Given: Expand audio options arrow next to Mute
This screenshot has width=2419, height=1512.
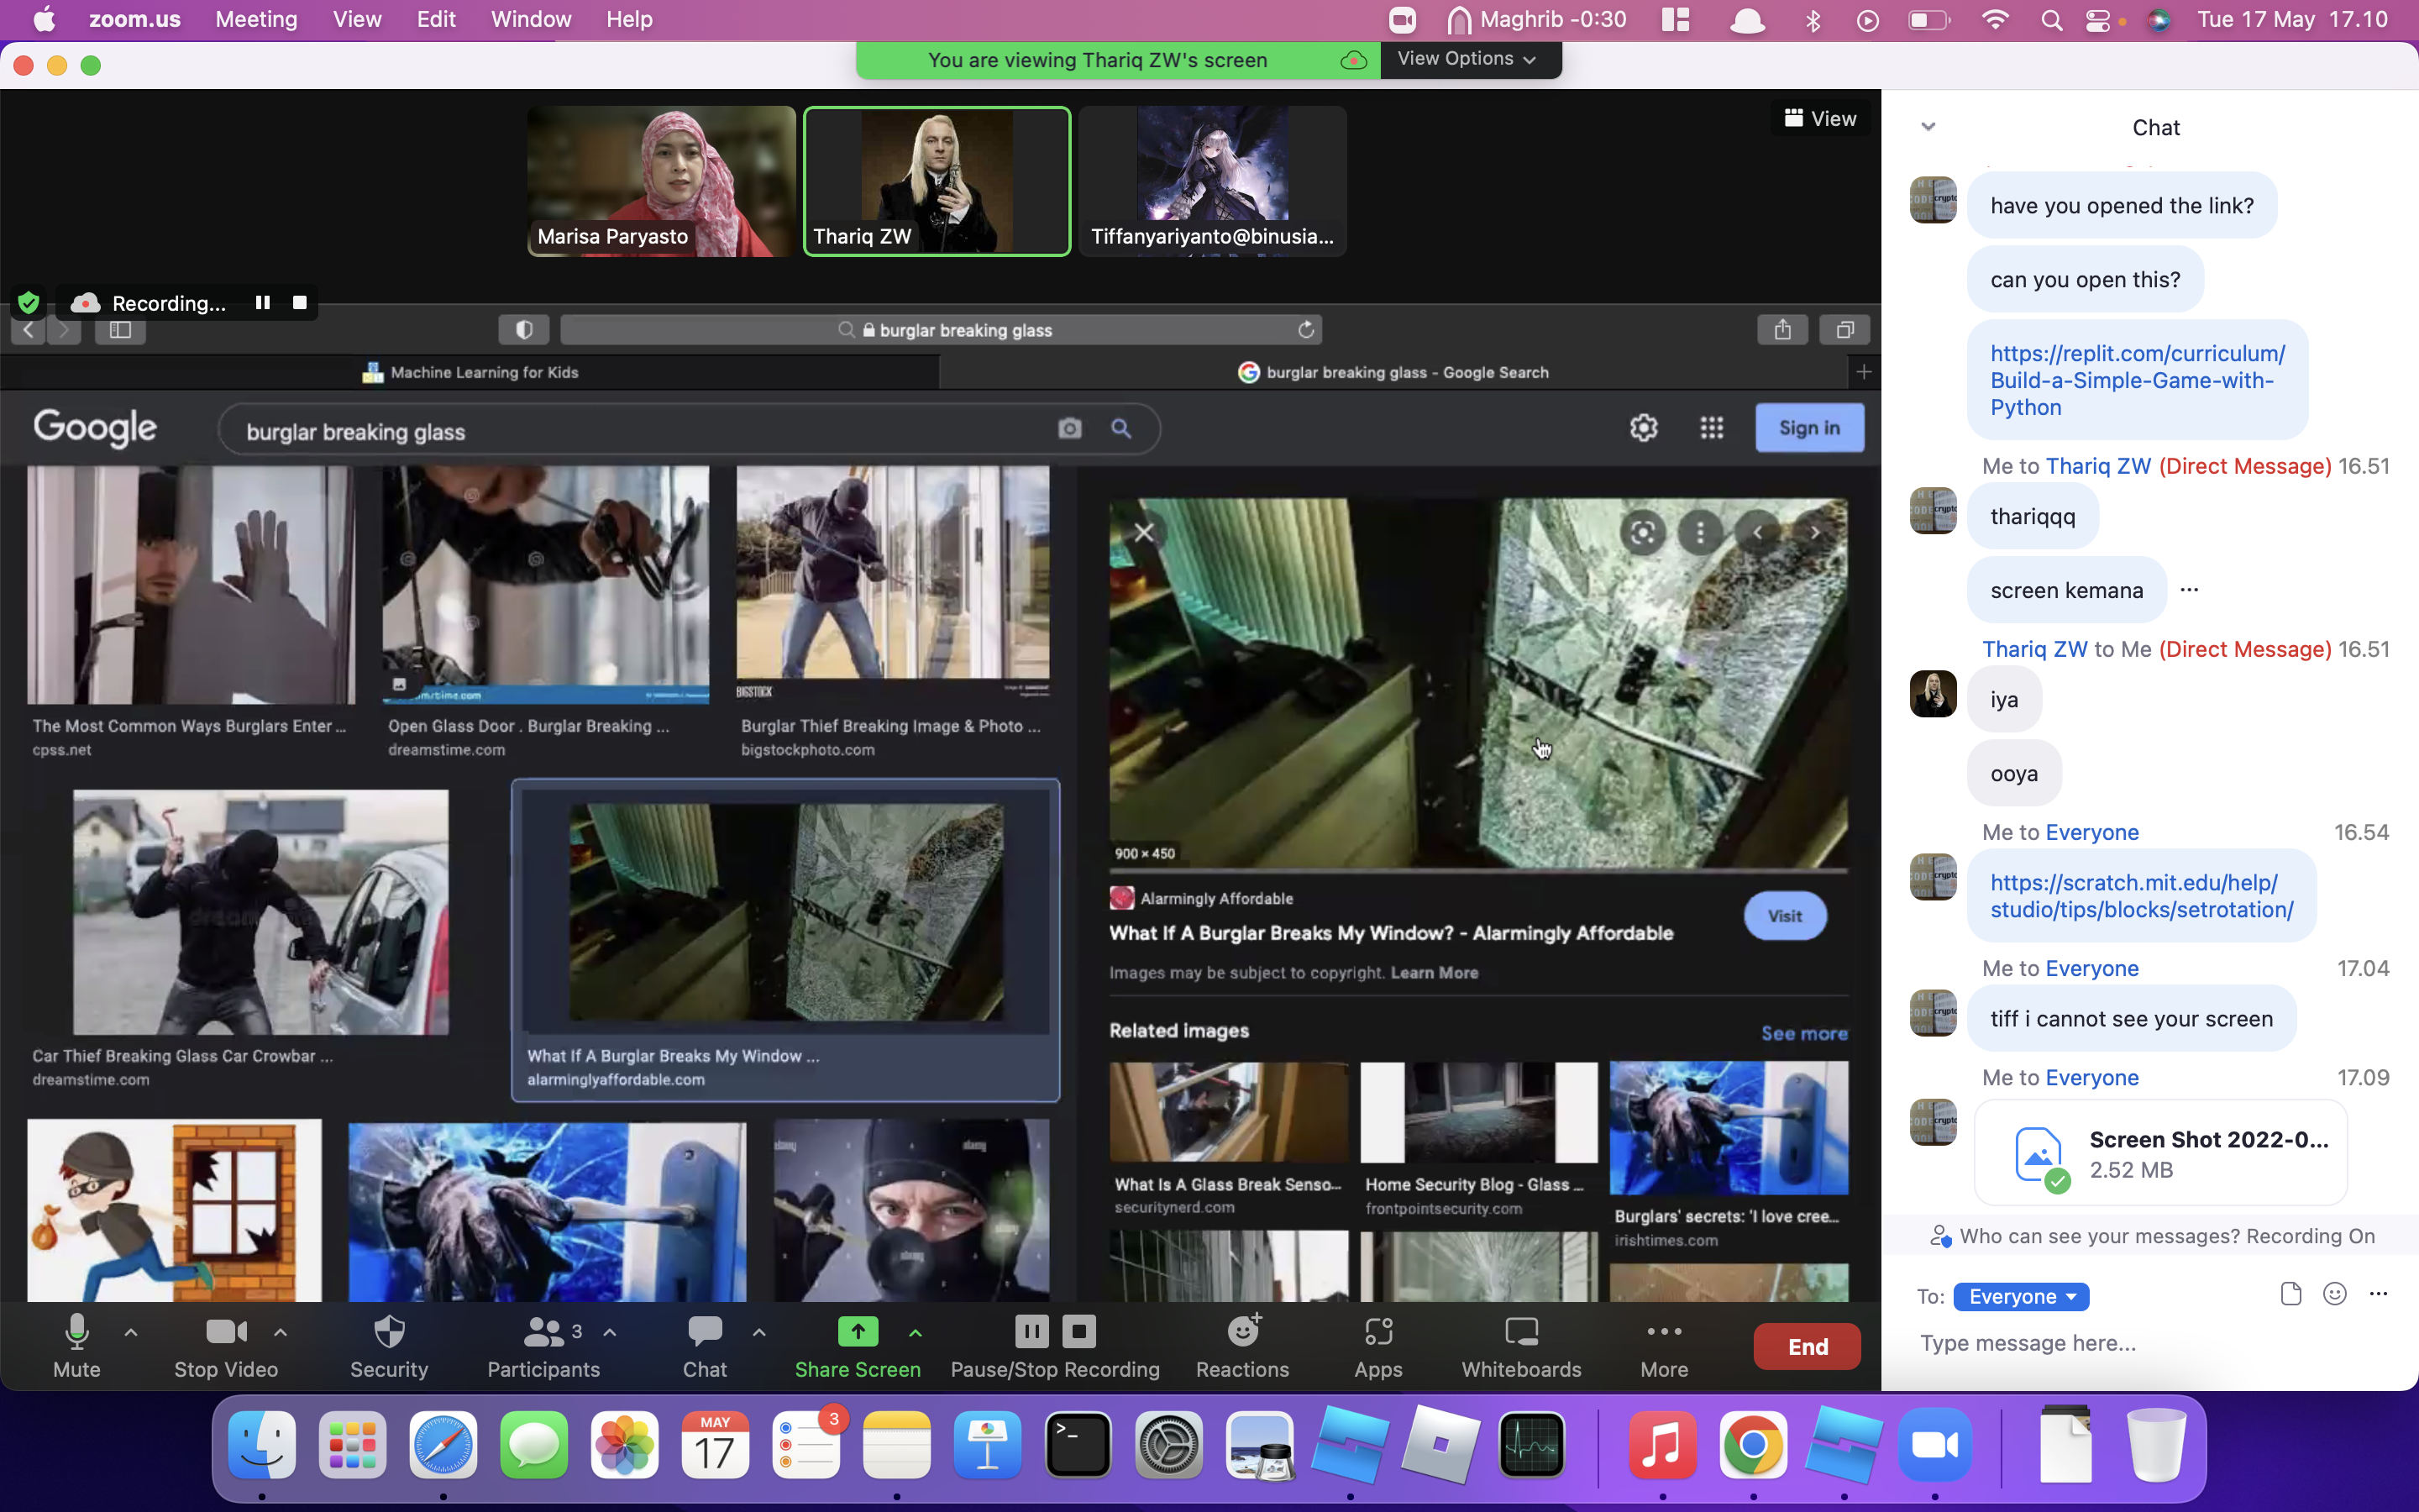Looking at the screenshot, I should pos(131,1332).
